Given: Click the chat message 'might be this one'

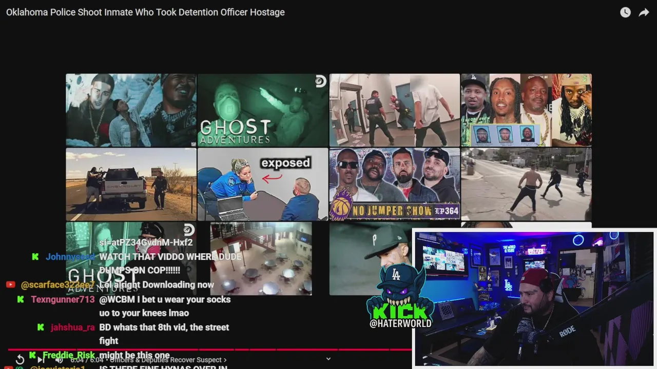Looking at the screenshot, I should tap(134, 355).
